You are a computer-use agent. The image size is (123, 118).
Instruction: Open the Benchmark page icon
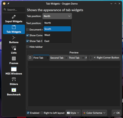click(x=14, y=90)
